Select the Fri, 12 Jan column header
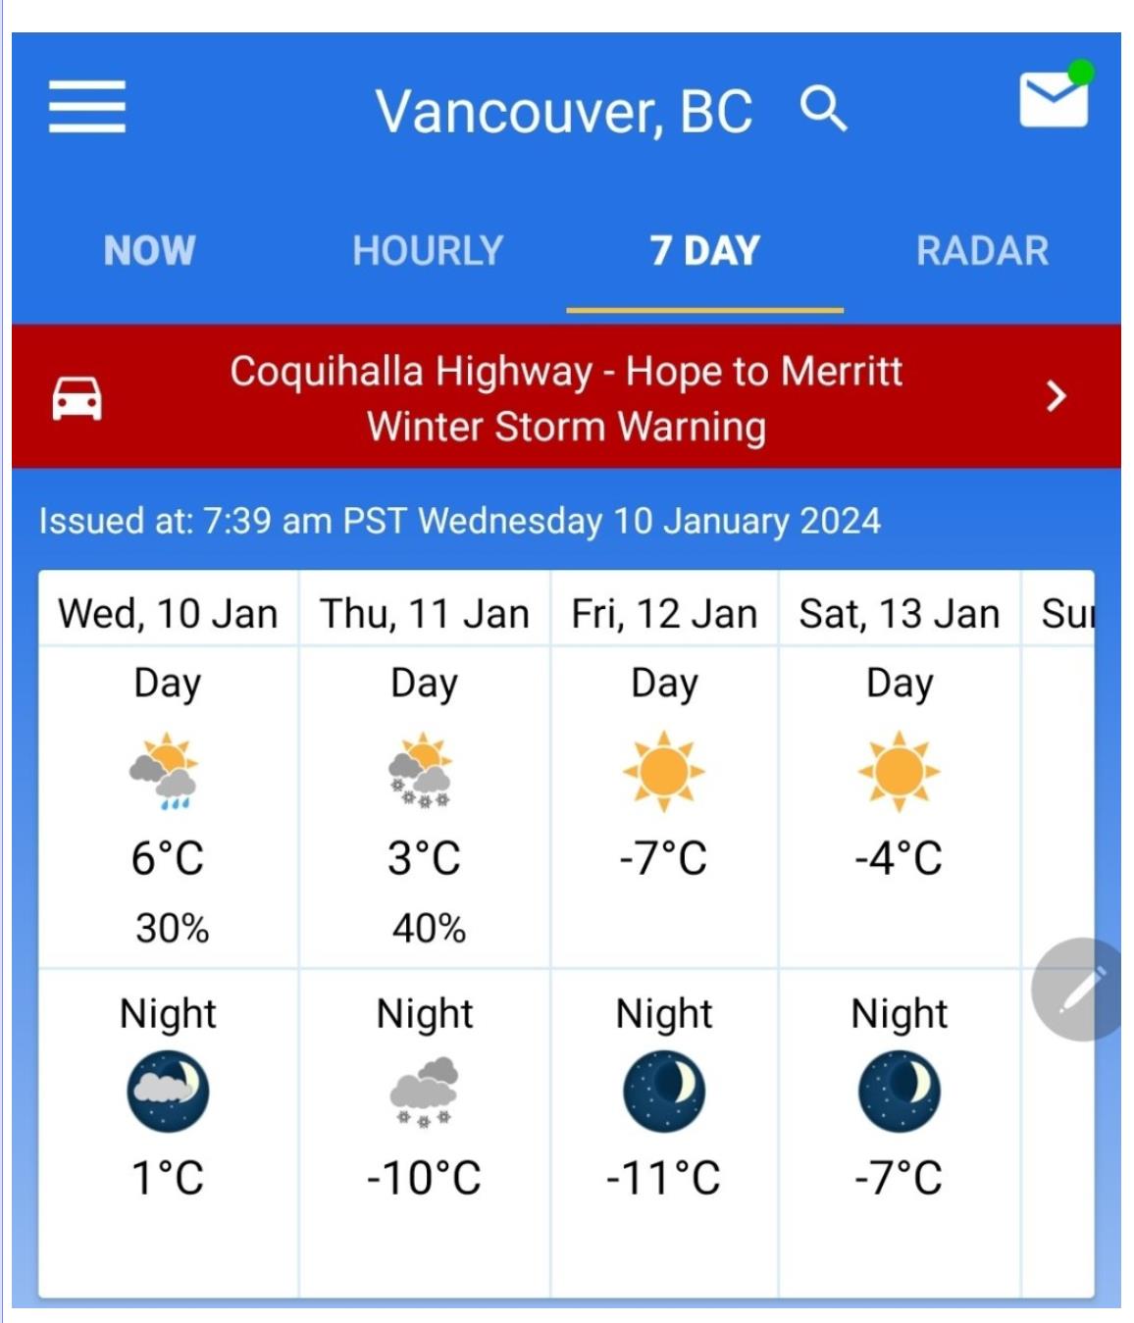The image size is (1134, 1323). pyautogui.click(x=664, y=614)
